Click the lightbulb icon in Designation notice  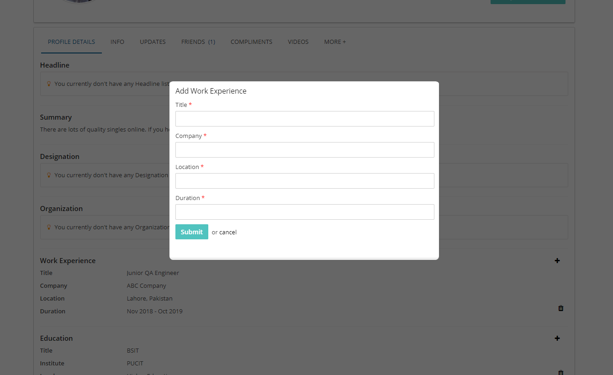(x=49, y=175)
